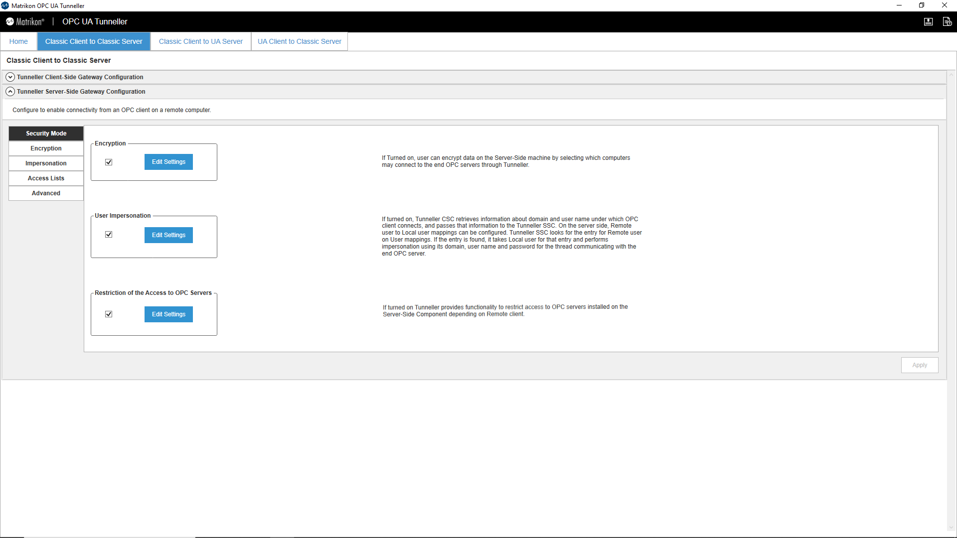Screen dimensions: 957x538
Task: Open the Advanced side tab
Action: click(x=46, y=193)
